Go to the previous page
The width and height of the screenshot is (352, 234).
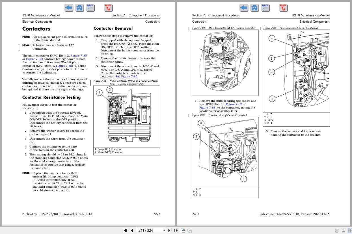tap(132, 230)
